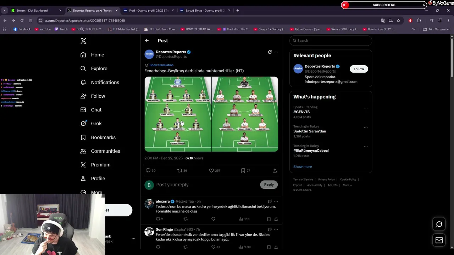
Task: Click the back arrow beside Post
Action: click(x=147, y=41)
